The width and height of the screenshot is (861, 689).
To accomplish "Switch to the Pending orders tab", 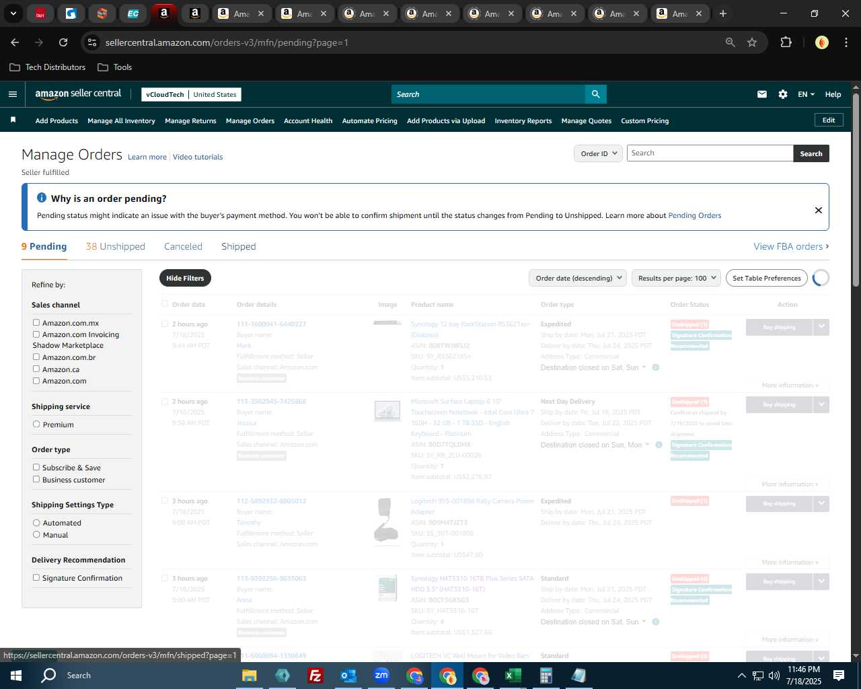I will tap(44, 246).
